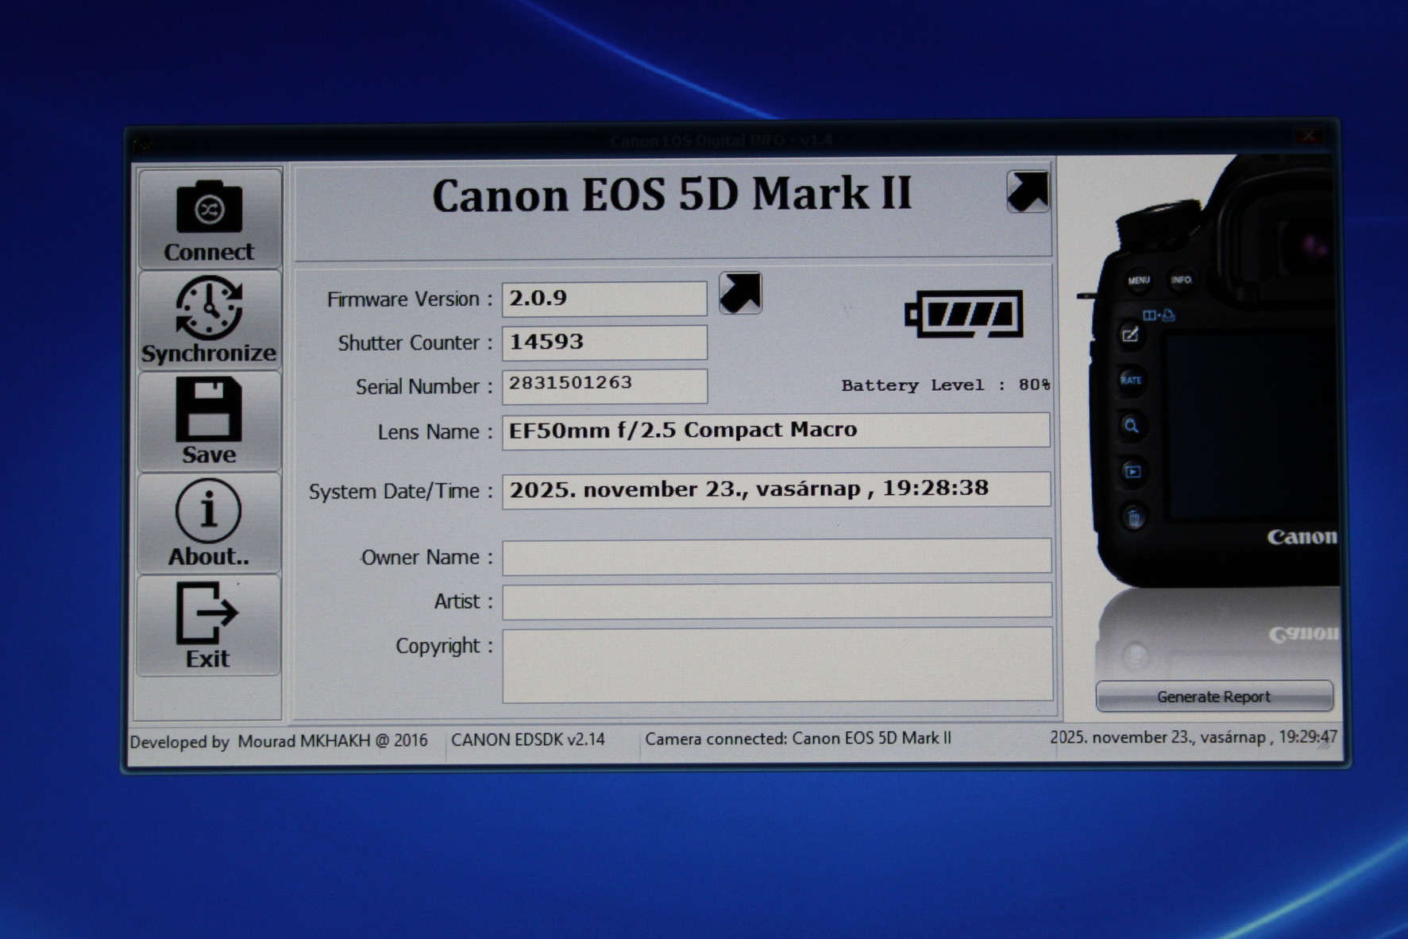This screenshot has height=939, width=1408.
Task: Select the Shutter Counter value field
Action: (604, 342)
